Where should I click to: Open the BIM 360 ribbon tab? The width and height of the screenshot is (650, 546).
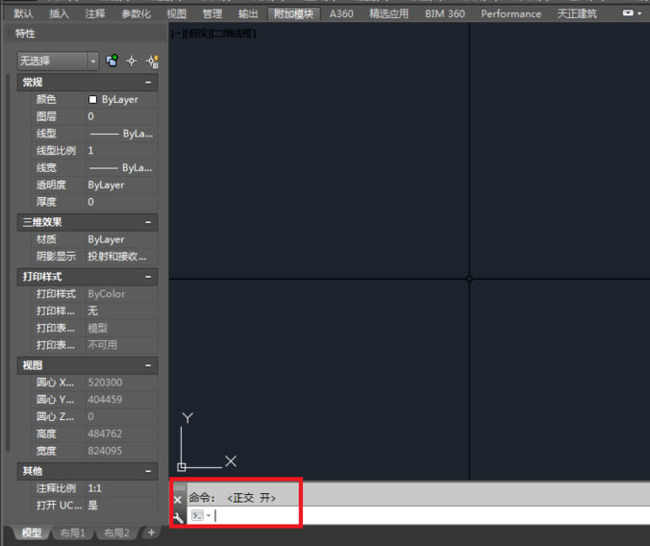(x=445, y=14)
